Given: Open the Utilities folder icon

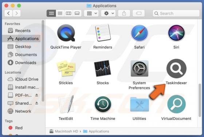Looking at the screenshot, I should (140, 104).
